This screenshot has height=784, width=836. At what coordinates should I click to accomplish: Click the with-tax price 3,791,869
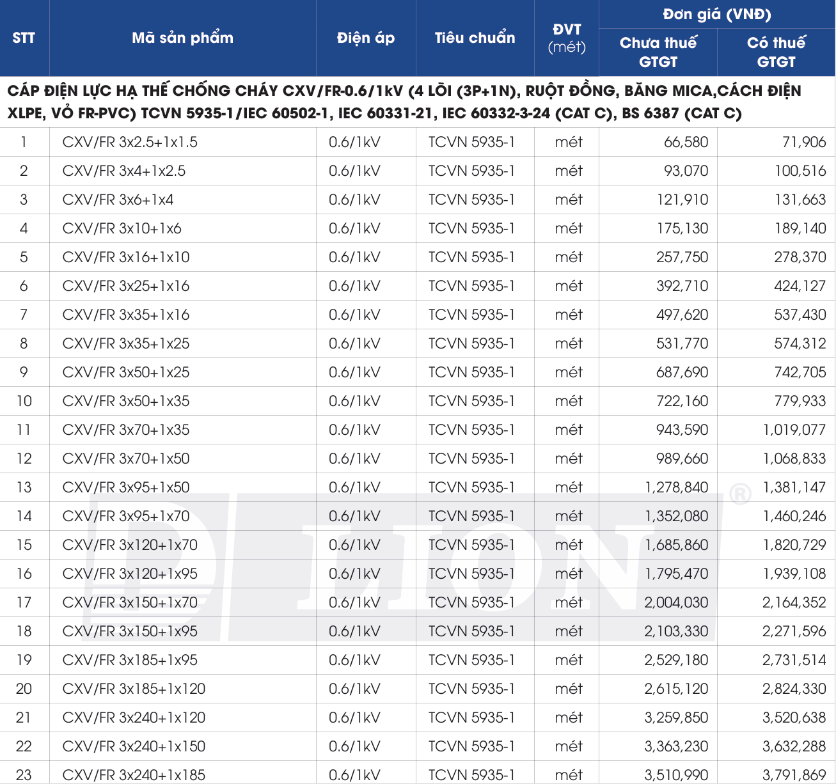click(x=794, y=775)
